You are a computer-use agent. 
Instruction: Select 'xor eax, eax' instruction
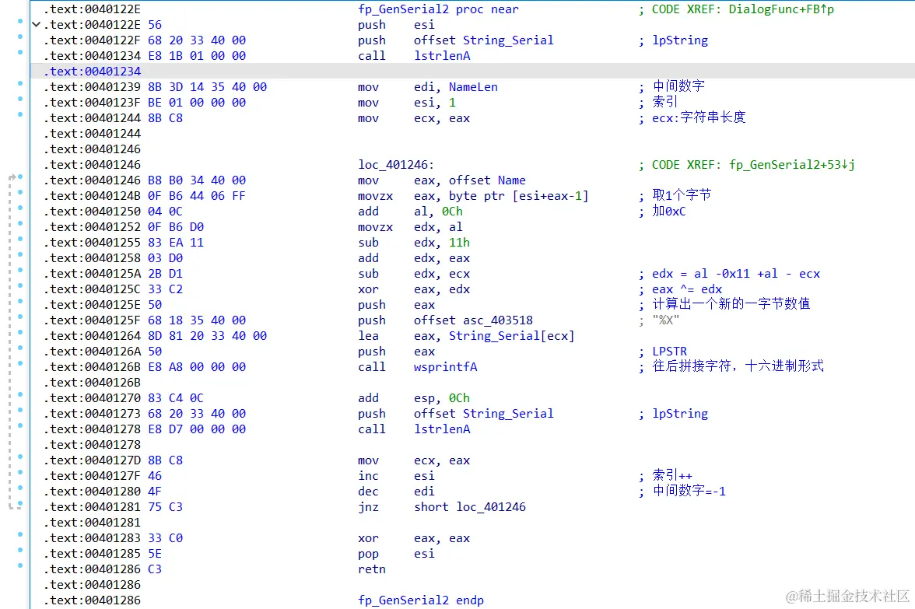(414, 538)
